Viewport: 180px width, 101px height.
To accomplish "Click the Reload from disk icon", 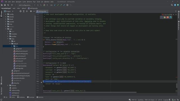I will pos(8,5).
